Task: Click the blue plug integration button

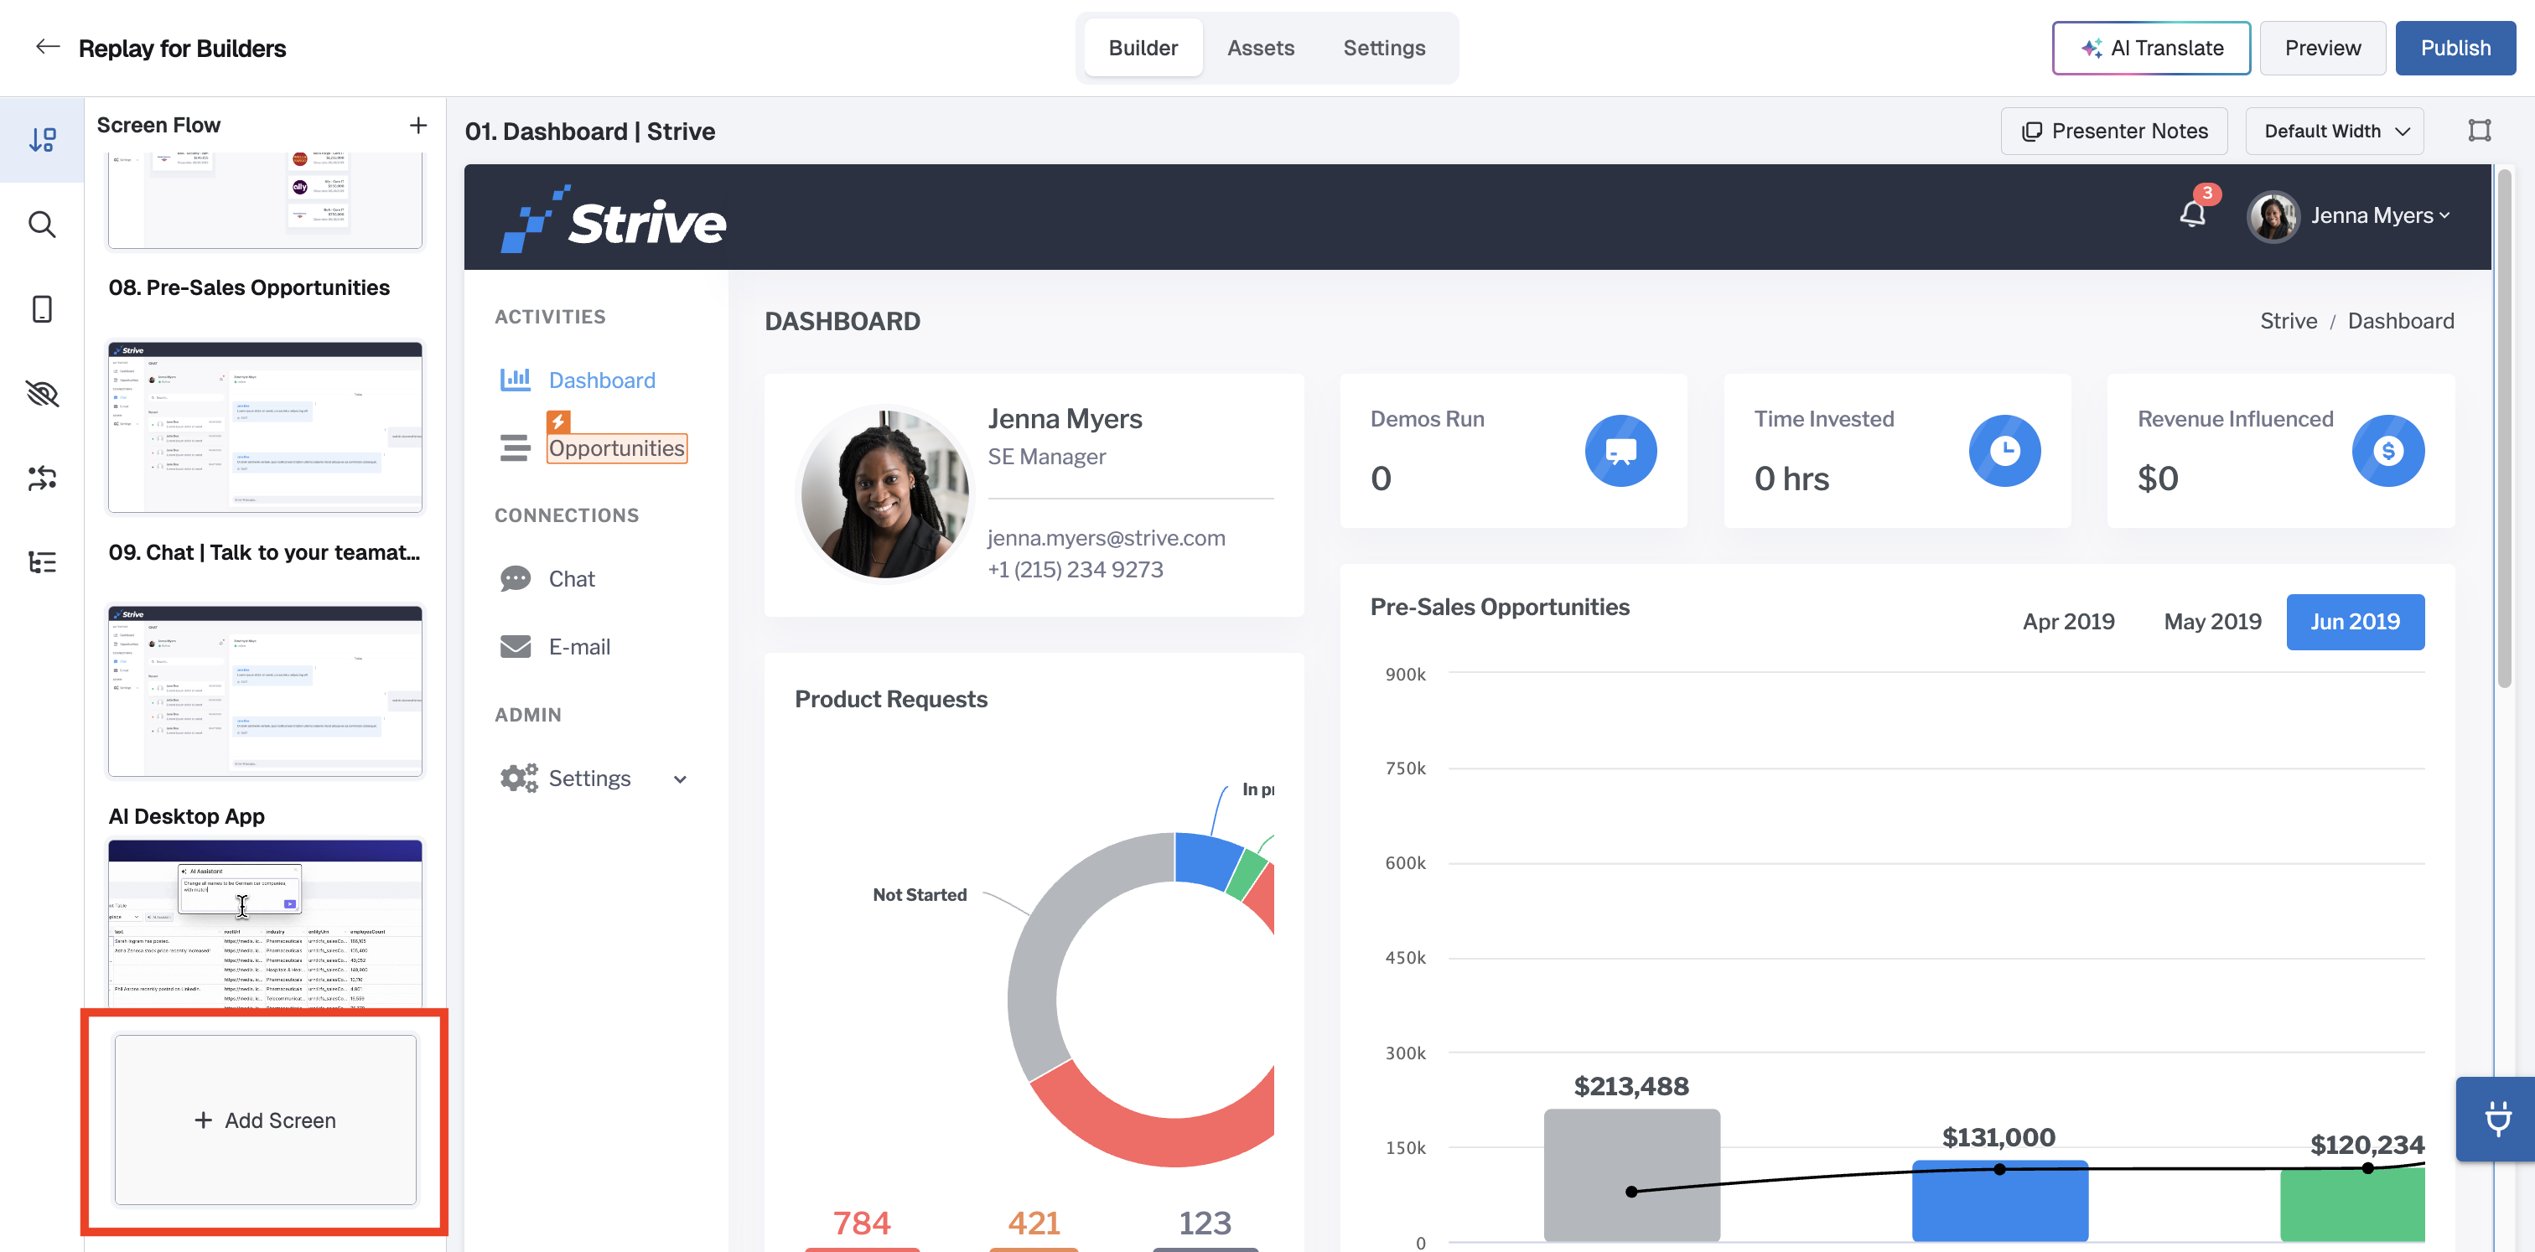Action: pos(2496,1120)
